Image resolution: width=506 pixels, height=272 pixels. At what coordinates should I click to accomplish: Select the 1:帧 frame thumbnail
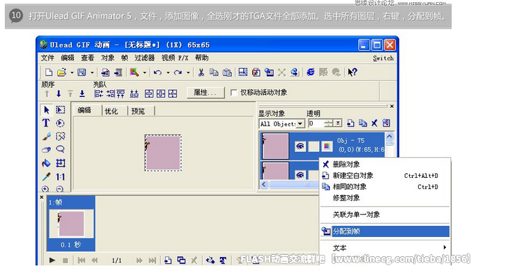71,223
